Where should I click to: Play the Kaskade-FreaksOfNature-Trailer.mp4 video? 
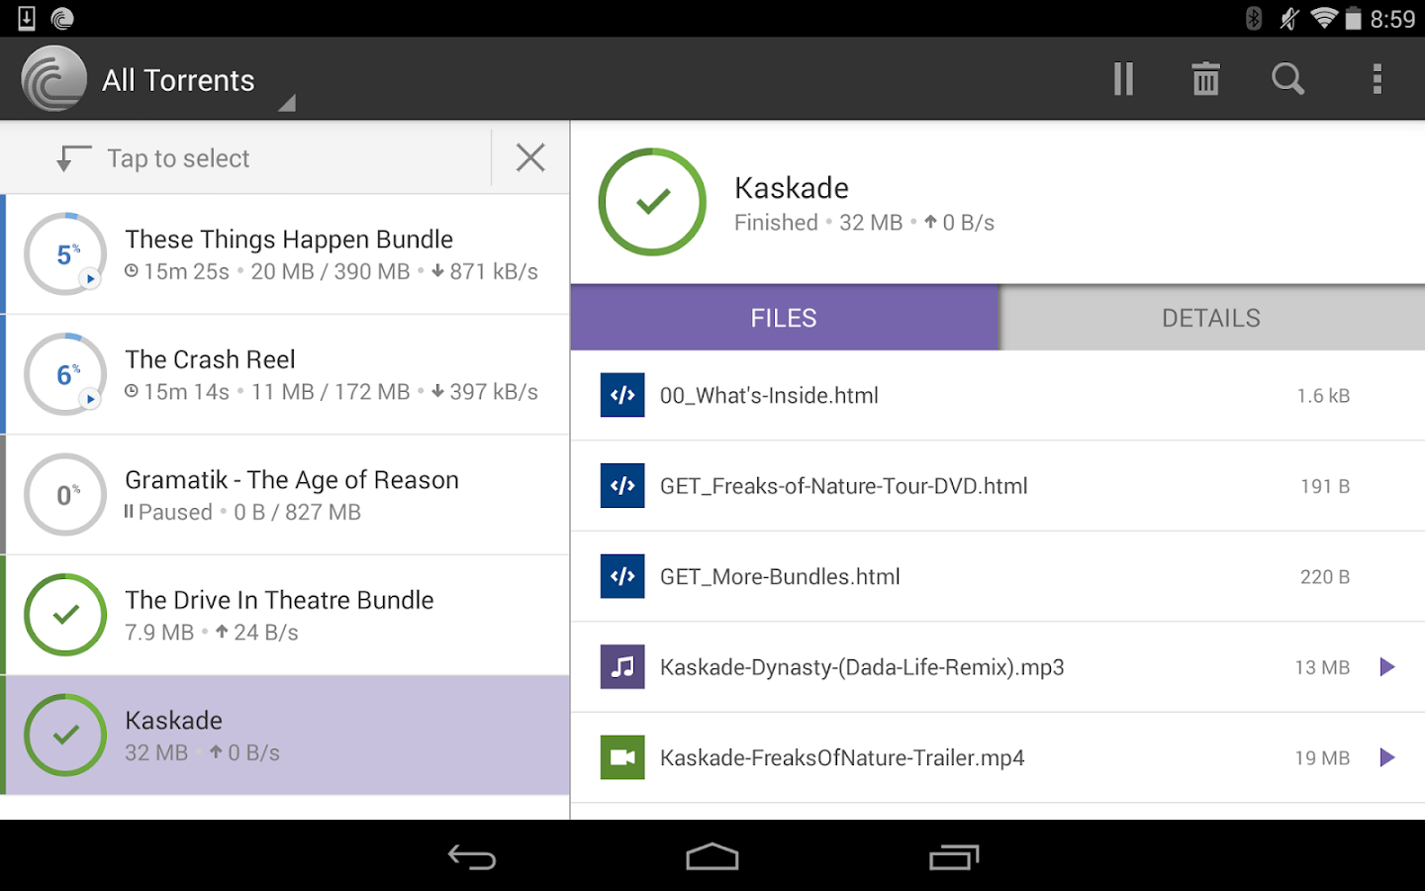[1387, 757]
